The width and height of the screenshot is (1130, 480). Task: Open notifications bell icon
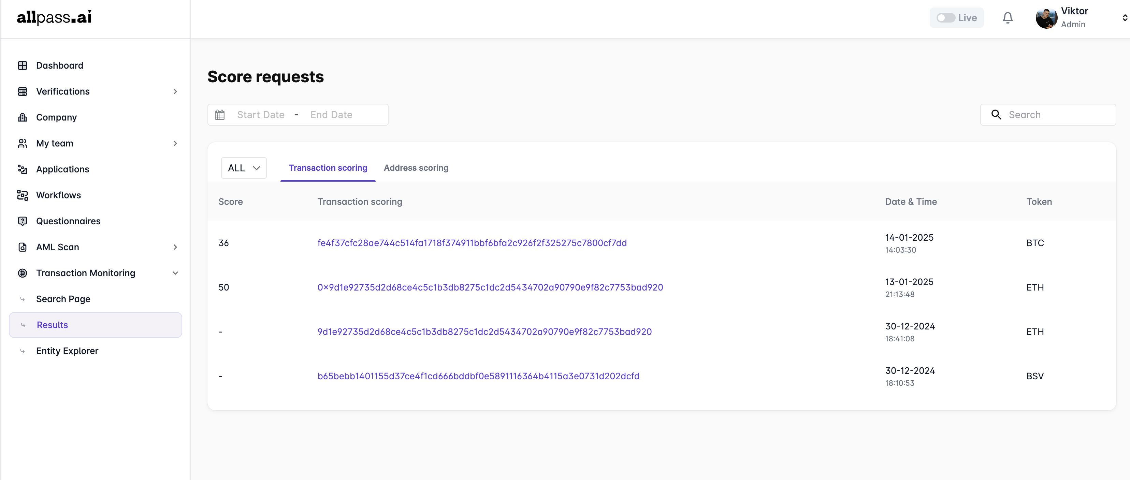pos(1008,17)
